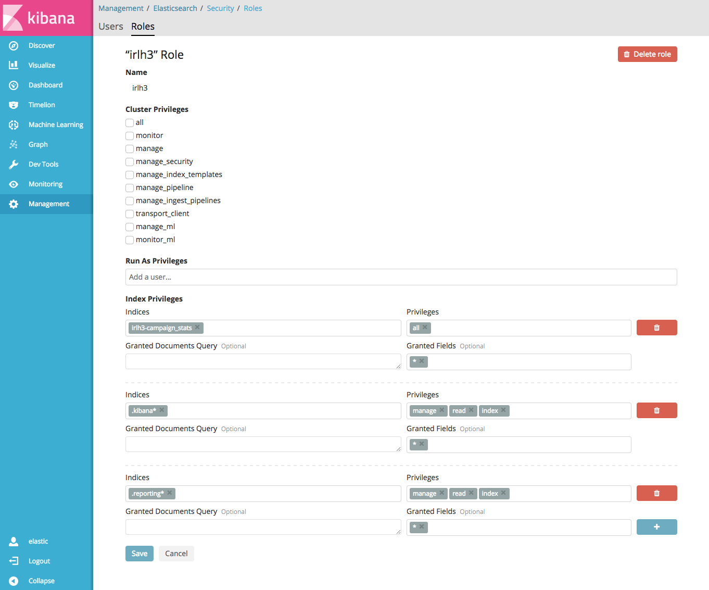Image resolution: width=709 pixels, height=590 pixels.
Task: Remove 'read' privilege from .reporting* row
Action: [471, 493]
